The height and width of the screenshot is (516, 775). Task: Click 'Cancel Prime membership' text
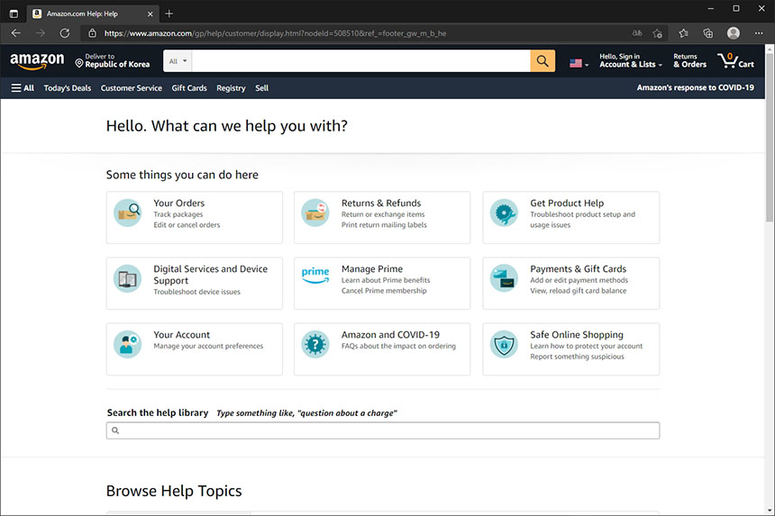pyautogui.click(x=384, y=290)
